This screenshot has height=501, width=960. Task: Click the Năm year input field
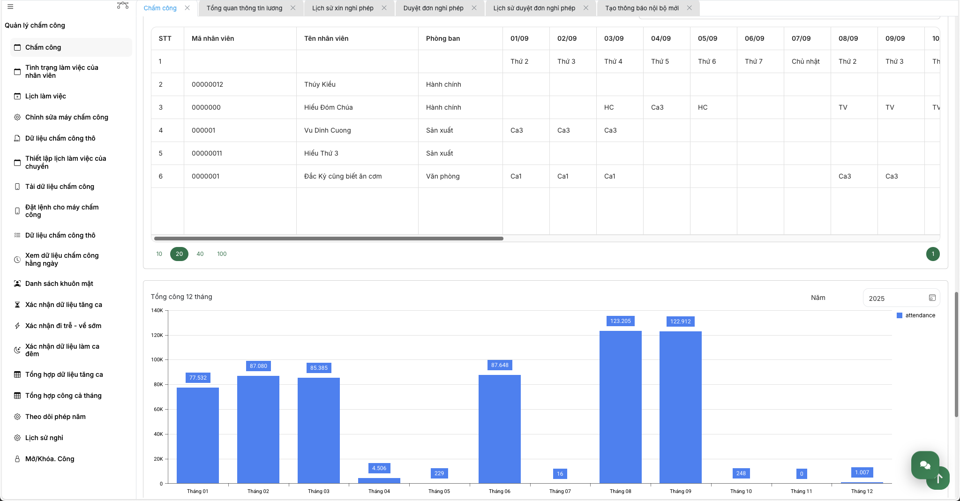click(901, 298)
